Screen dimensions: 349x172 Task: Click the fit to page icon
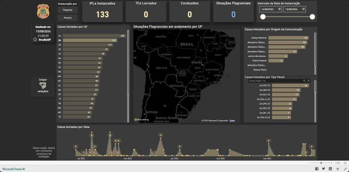(x=345, y=163)
